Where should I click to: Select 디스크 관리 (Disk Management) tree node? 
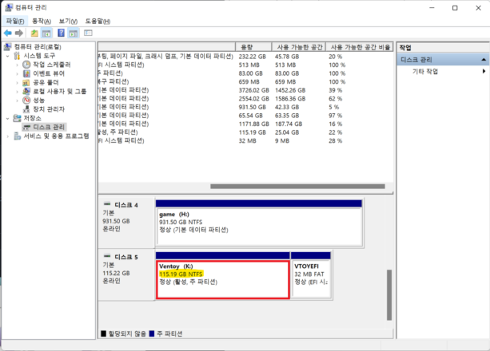coord(48,127)
